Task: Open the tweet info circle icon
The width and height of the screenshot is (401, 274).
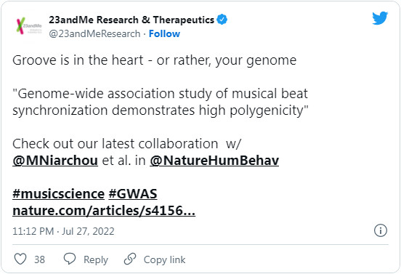Action: click(381, 230)
